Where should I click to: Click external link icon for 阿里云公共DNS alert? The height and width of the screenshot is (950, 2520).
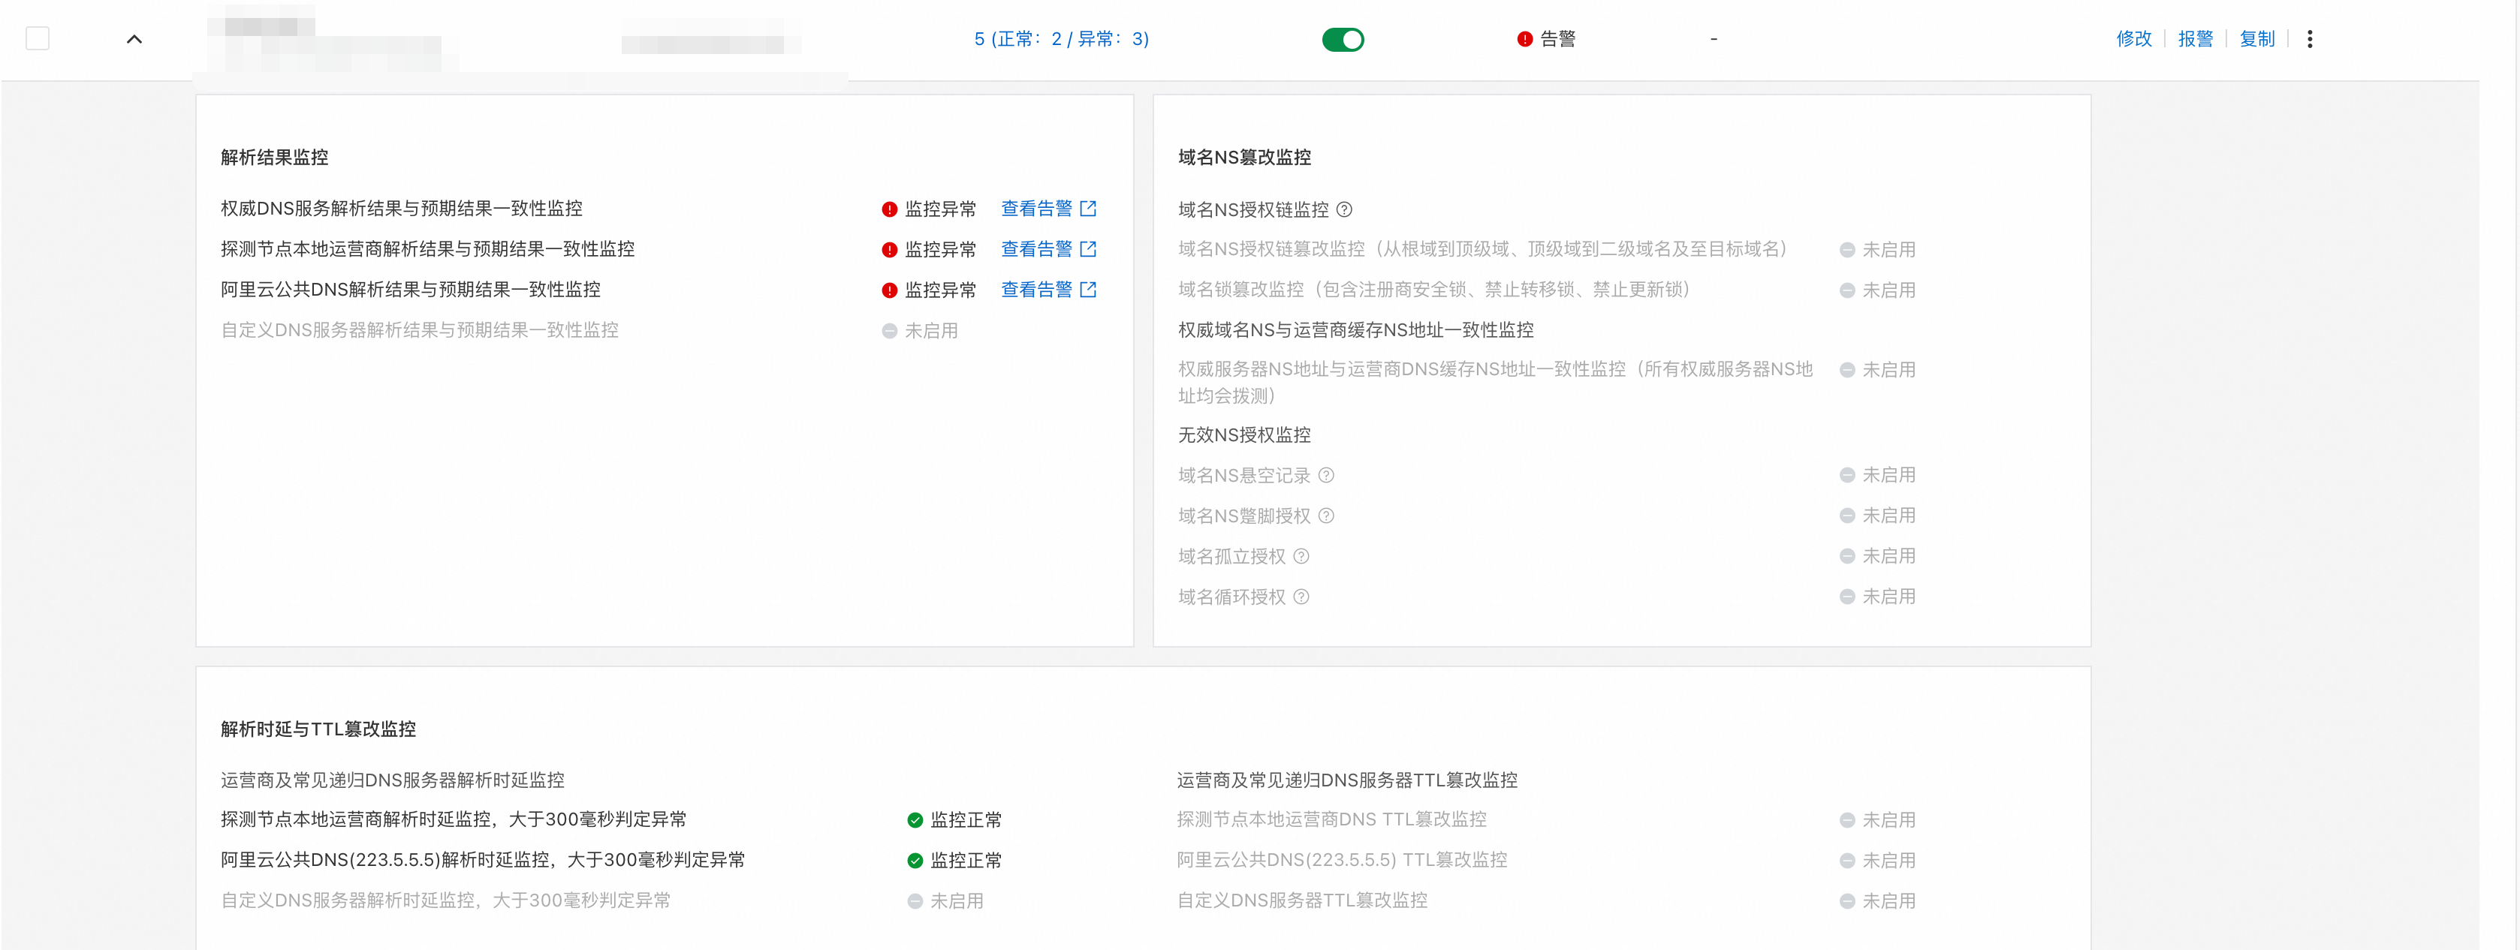[1088, 290]
